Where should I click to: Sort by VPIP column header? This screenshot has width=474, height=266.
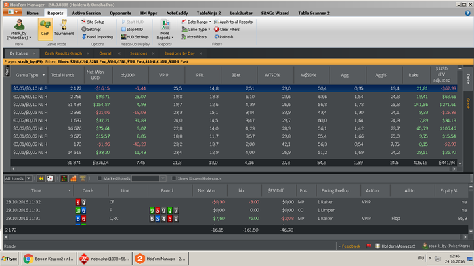coord(164,75)
